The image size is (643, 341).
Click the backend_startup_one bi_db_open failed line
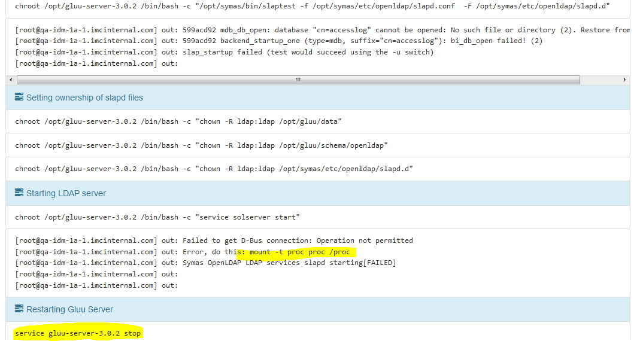click(x=279, y=41)
